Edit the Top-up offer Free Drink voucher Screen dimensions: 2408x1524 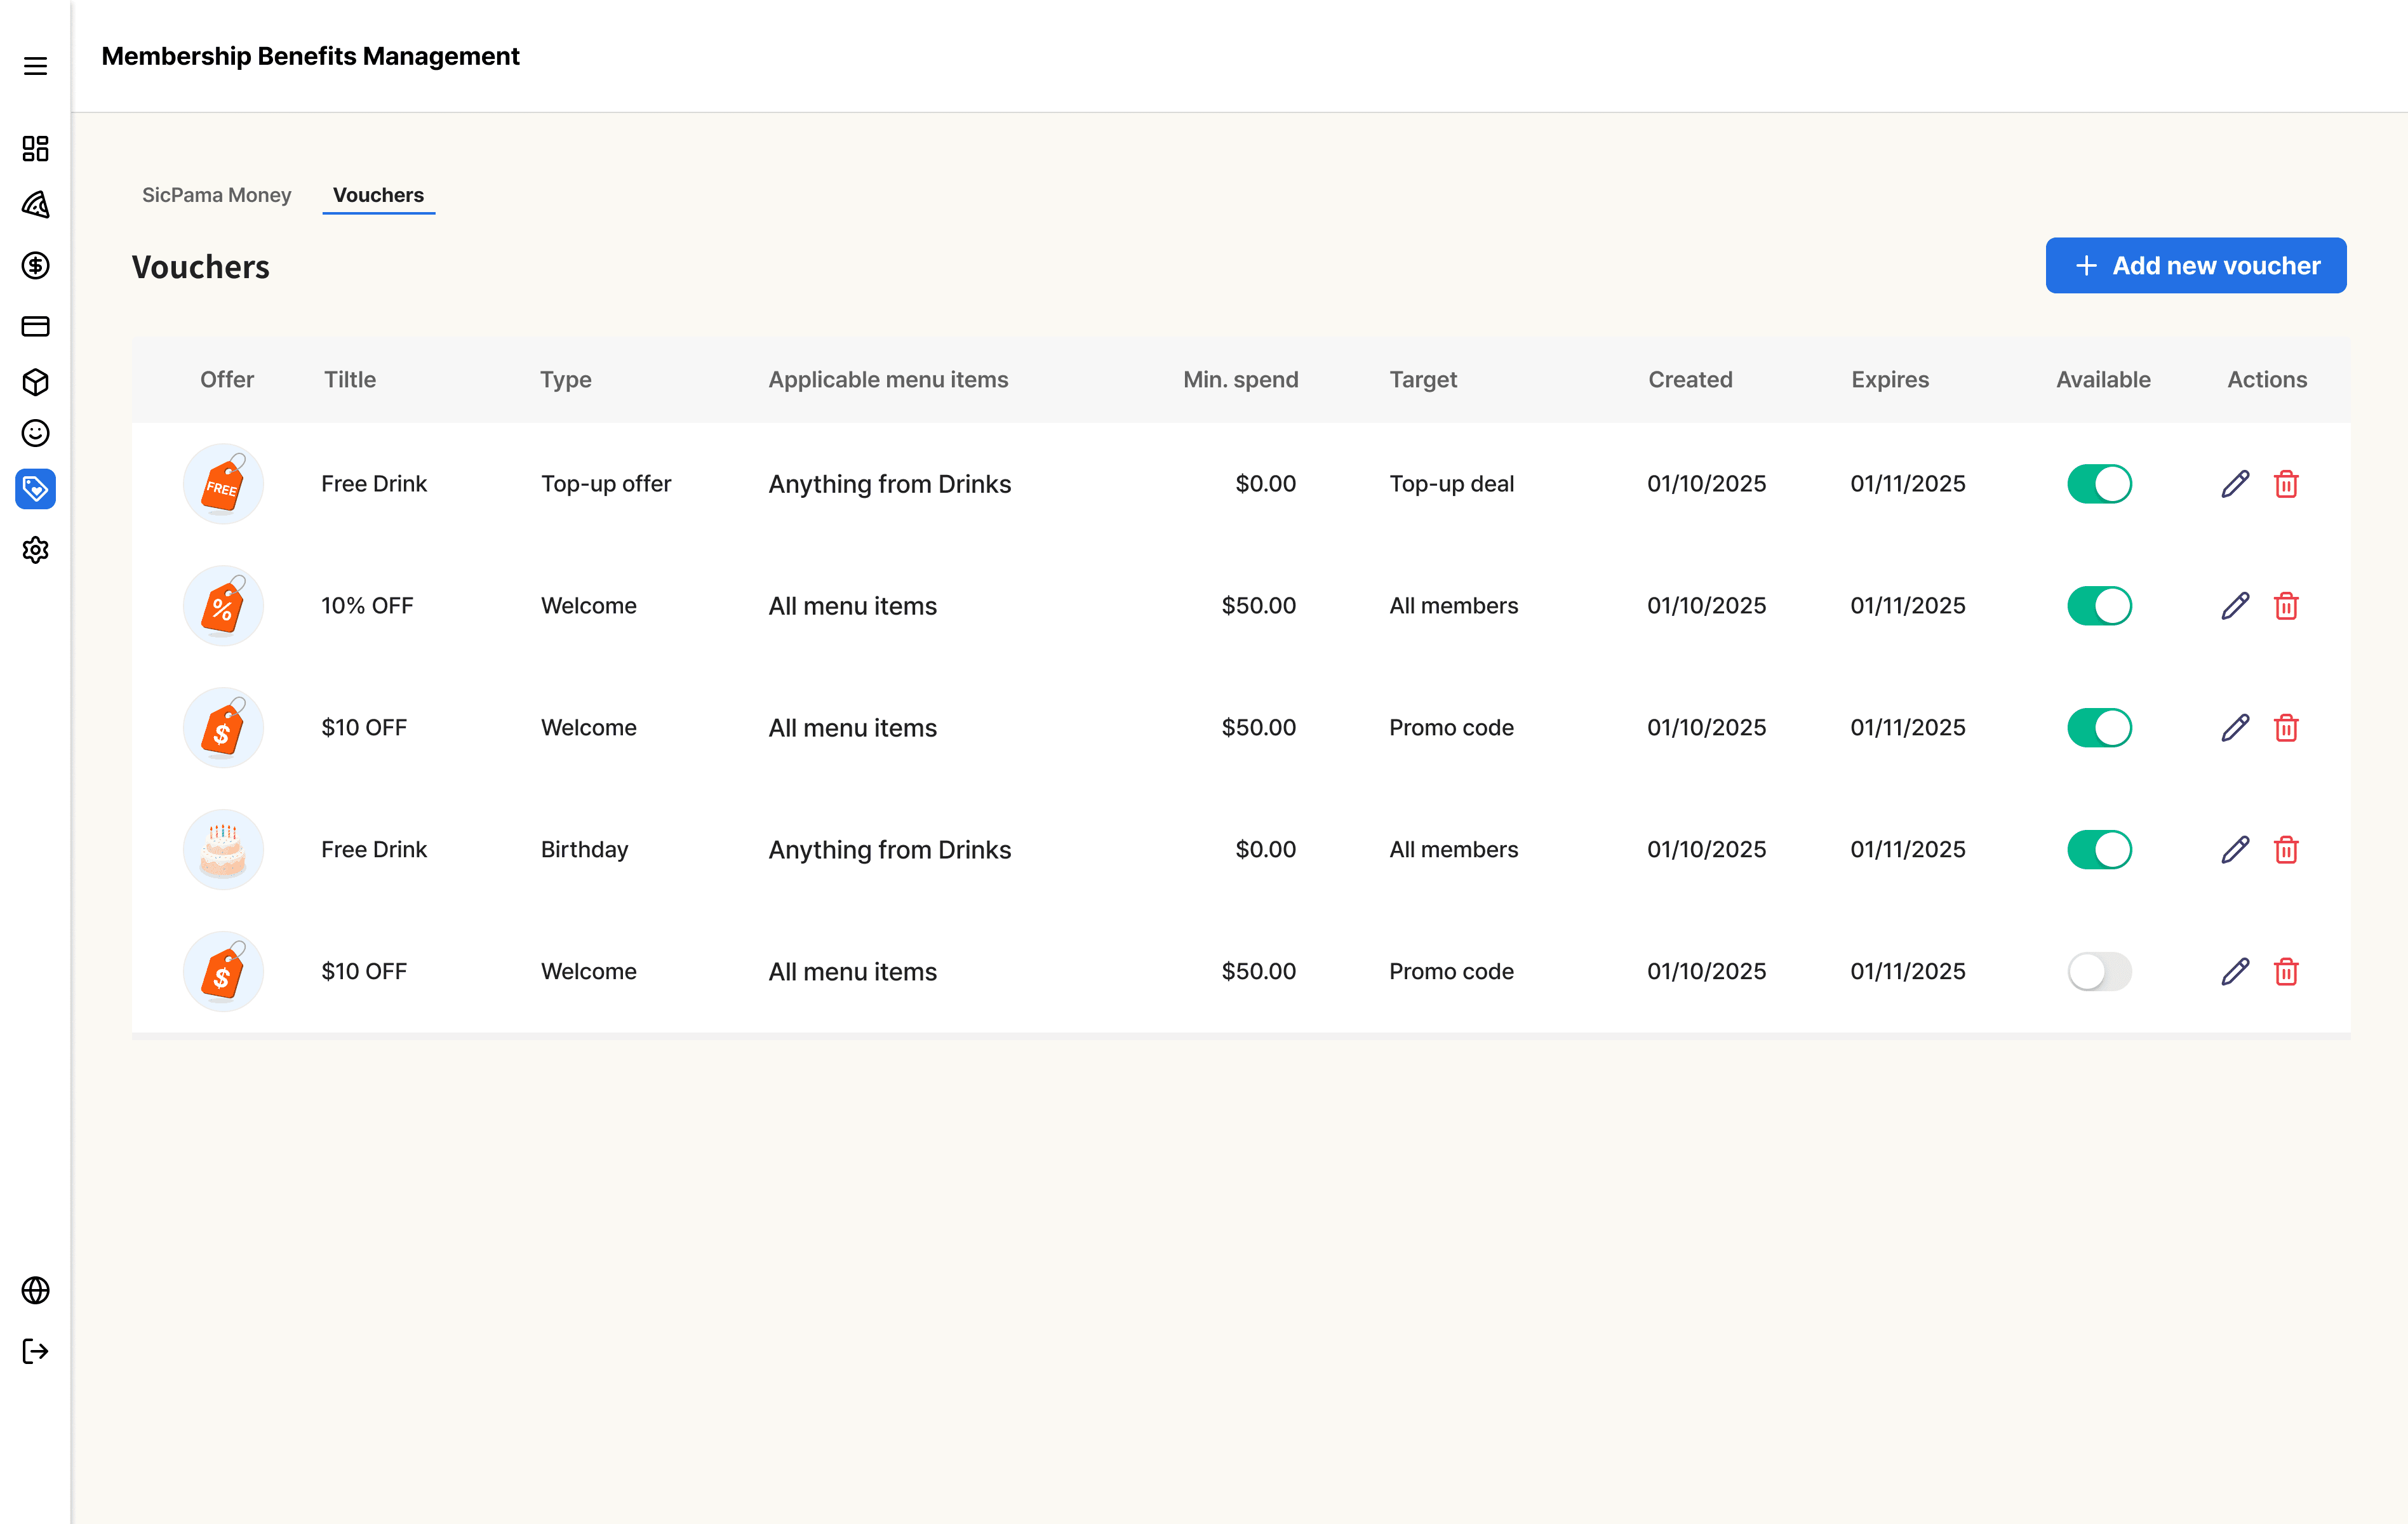point(2235,484)
